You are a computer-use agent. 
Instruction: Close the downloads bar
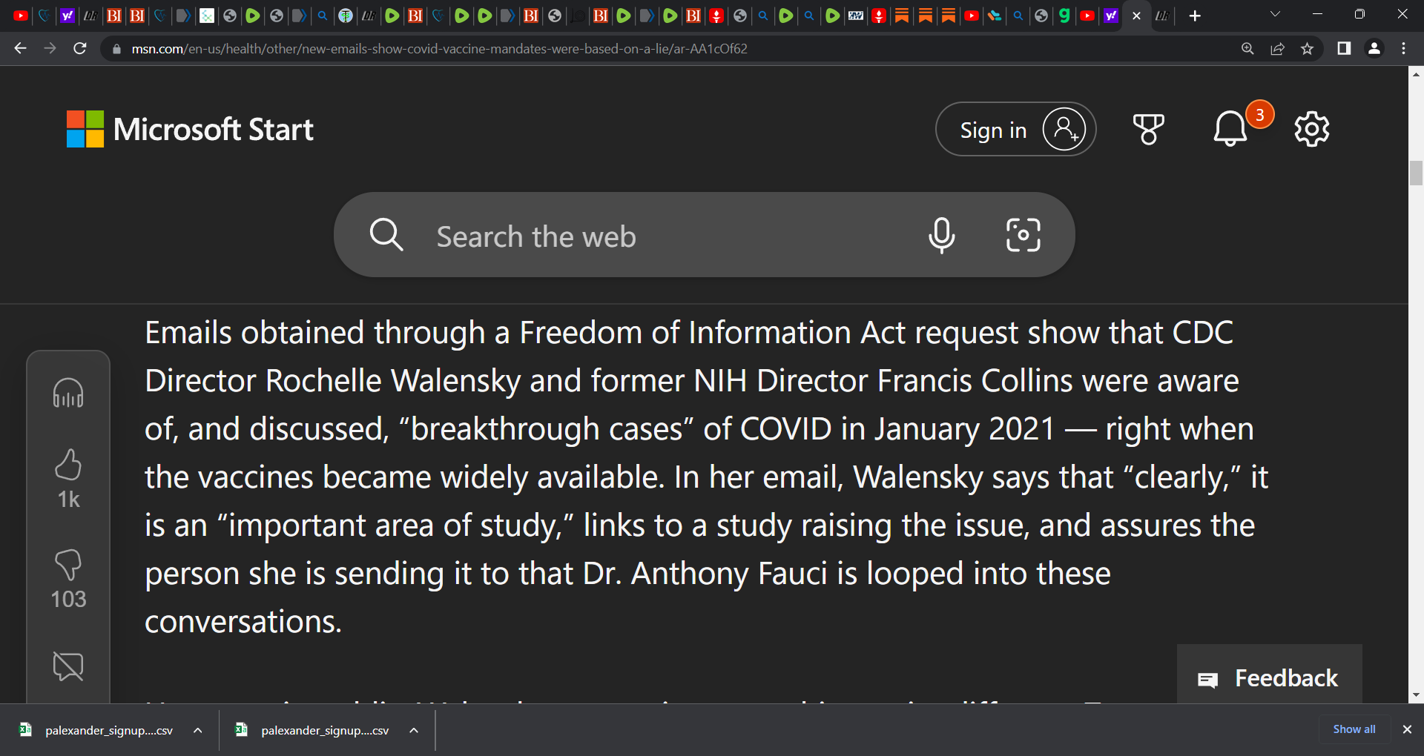click(x=1407, y=729)
